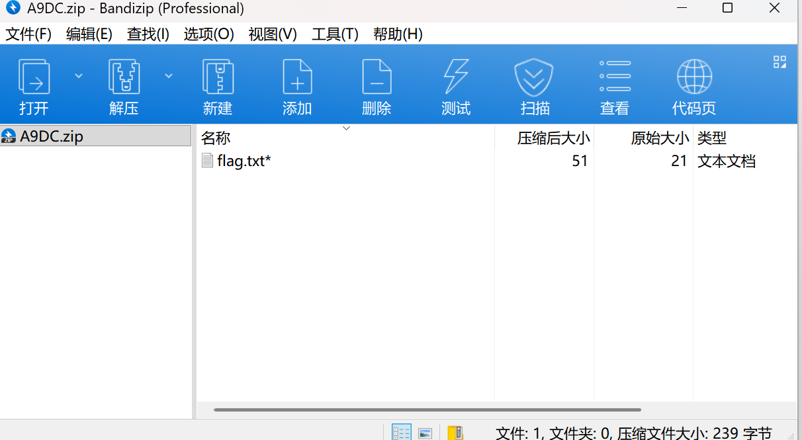Click the 删除 (Delete) toolbar icon
Image resolution: width=802 pixels, height=440 pixels.
(377, 77)
